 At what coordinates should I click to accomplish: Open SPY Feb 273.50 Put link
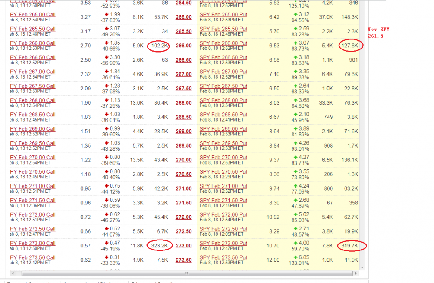(224, 257)
